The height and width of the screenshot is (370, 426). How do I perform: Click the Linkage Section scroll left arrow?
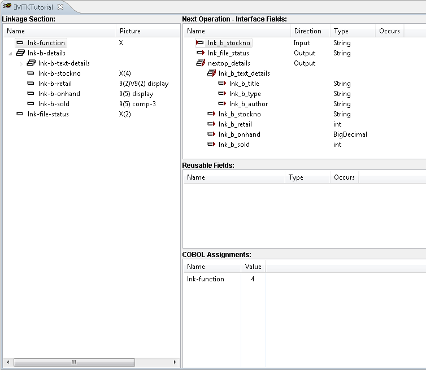tap(8, 362)
